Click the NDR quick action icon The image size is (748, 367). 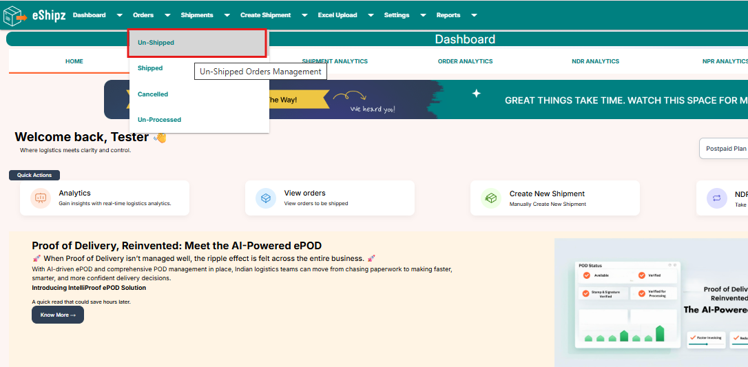(716, 198)
